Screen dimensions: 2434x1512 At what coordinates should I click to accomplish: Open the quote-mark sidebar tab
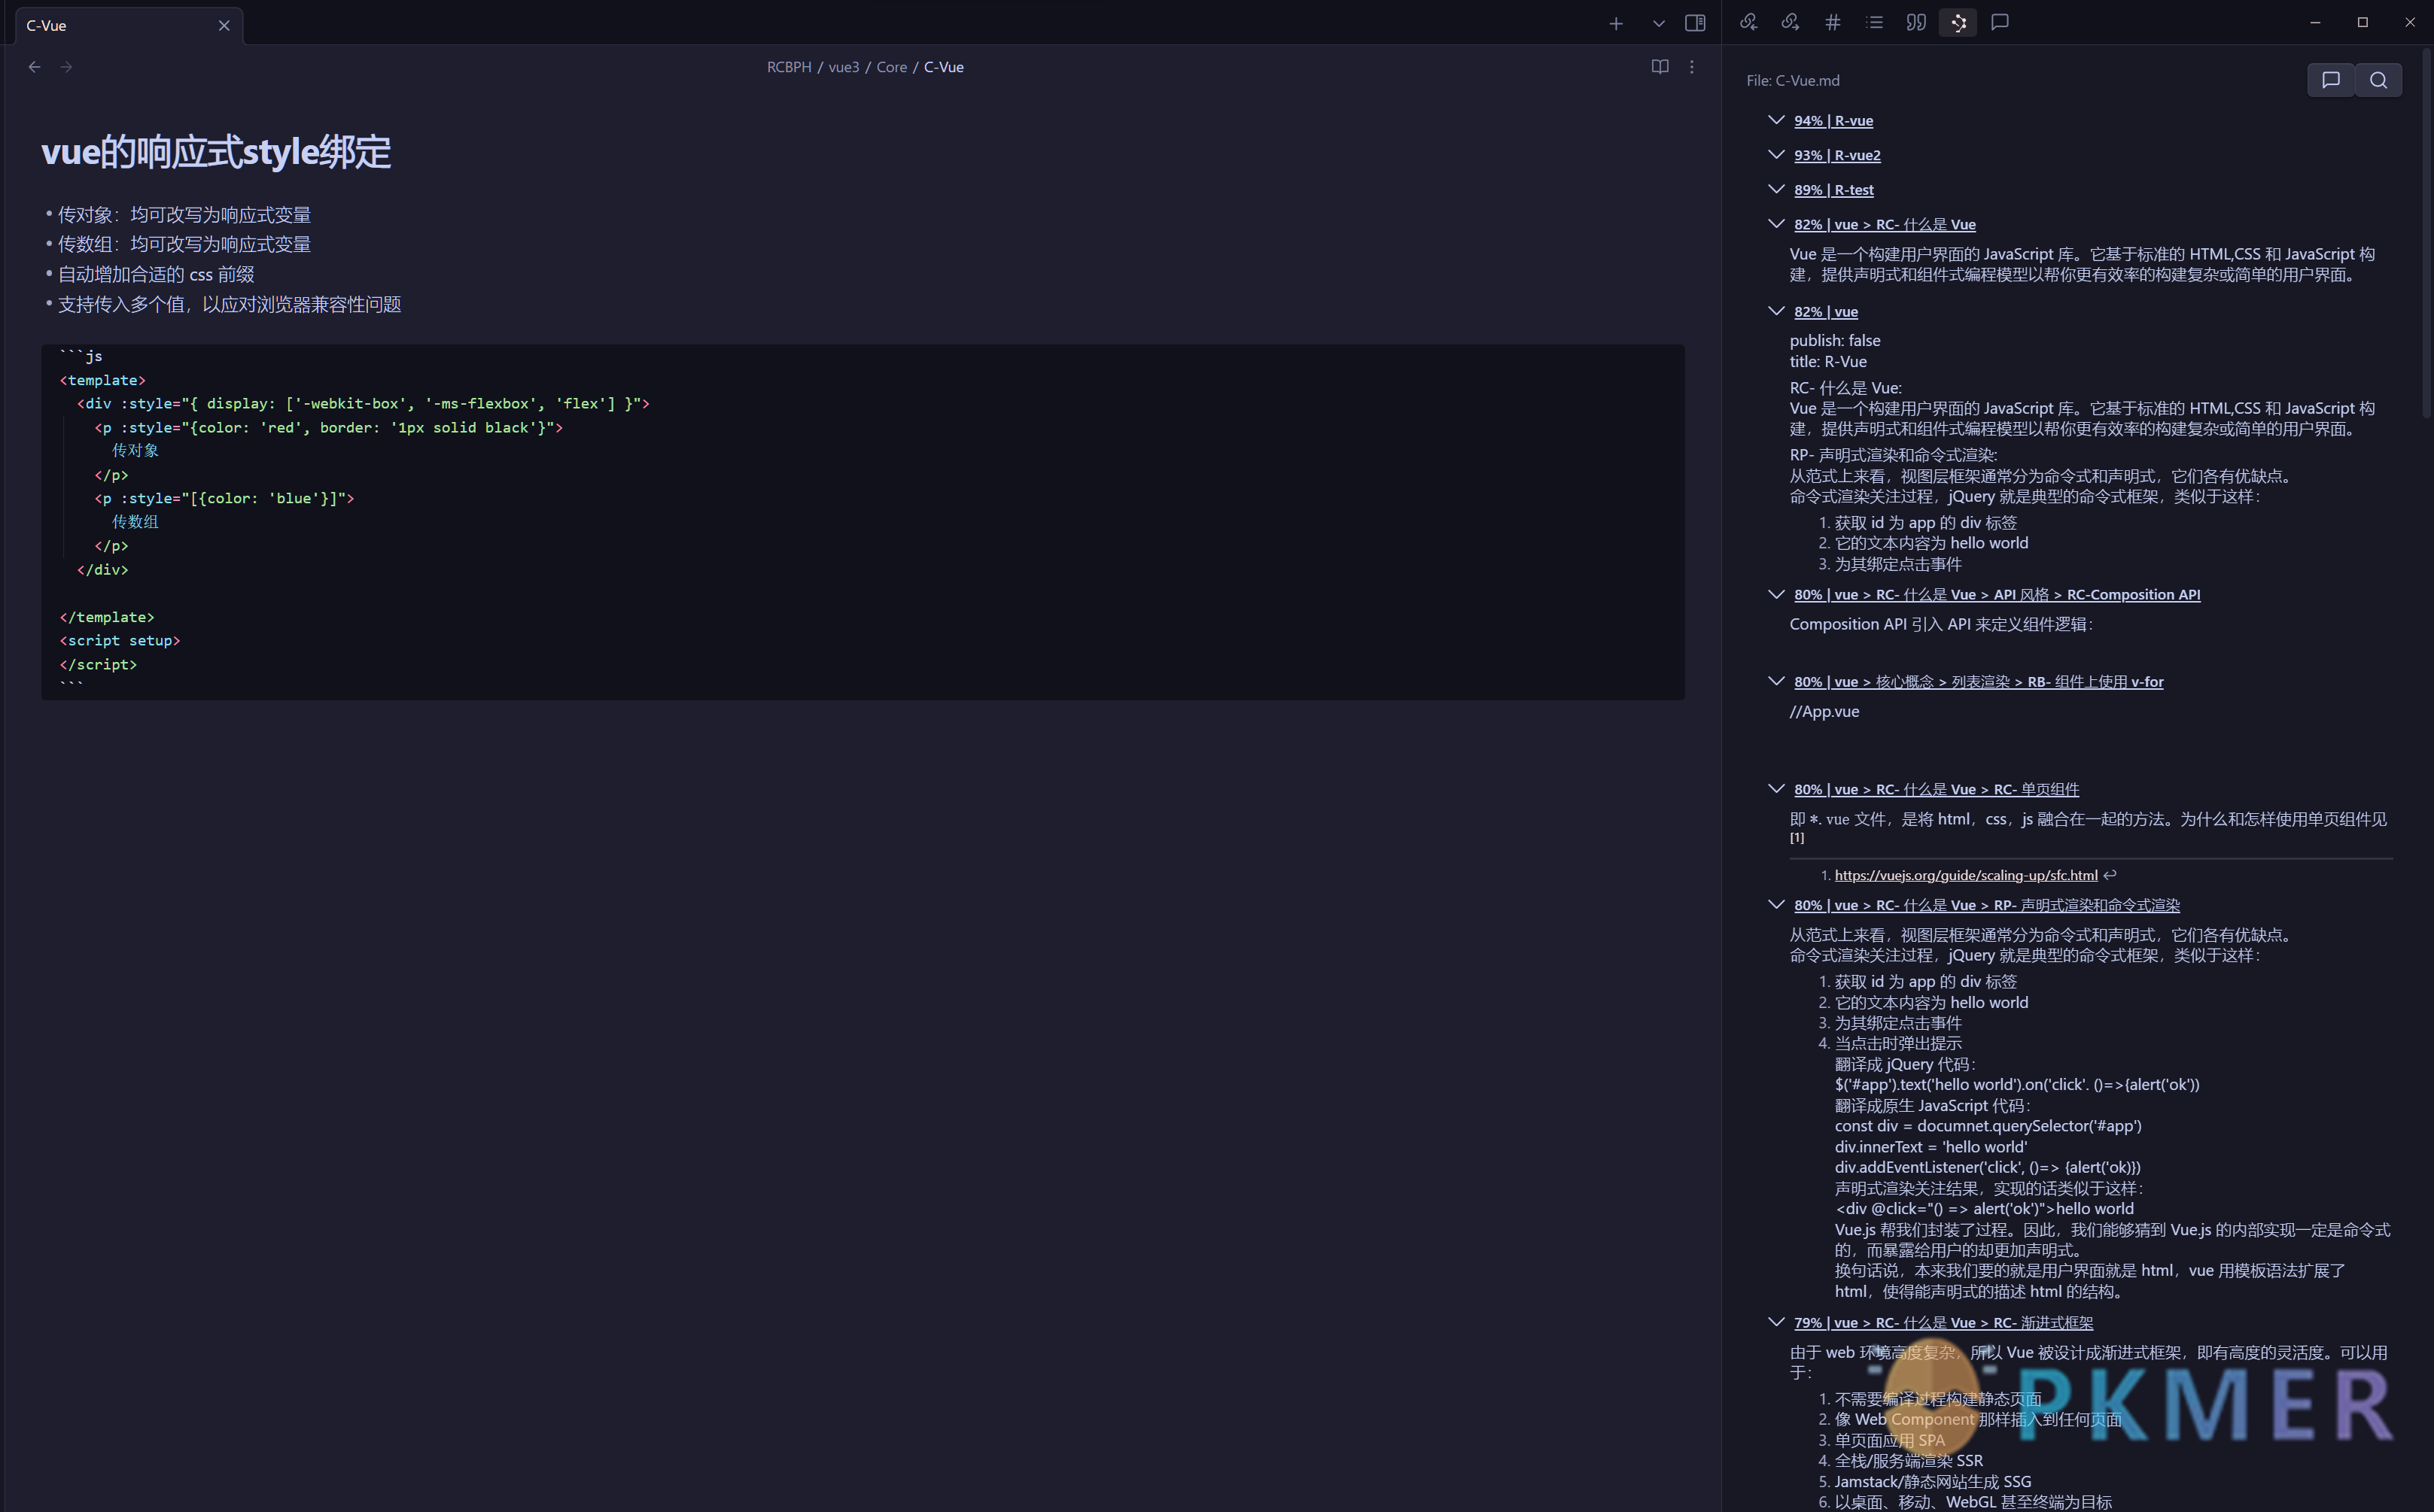[x=1915, y=22]
